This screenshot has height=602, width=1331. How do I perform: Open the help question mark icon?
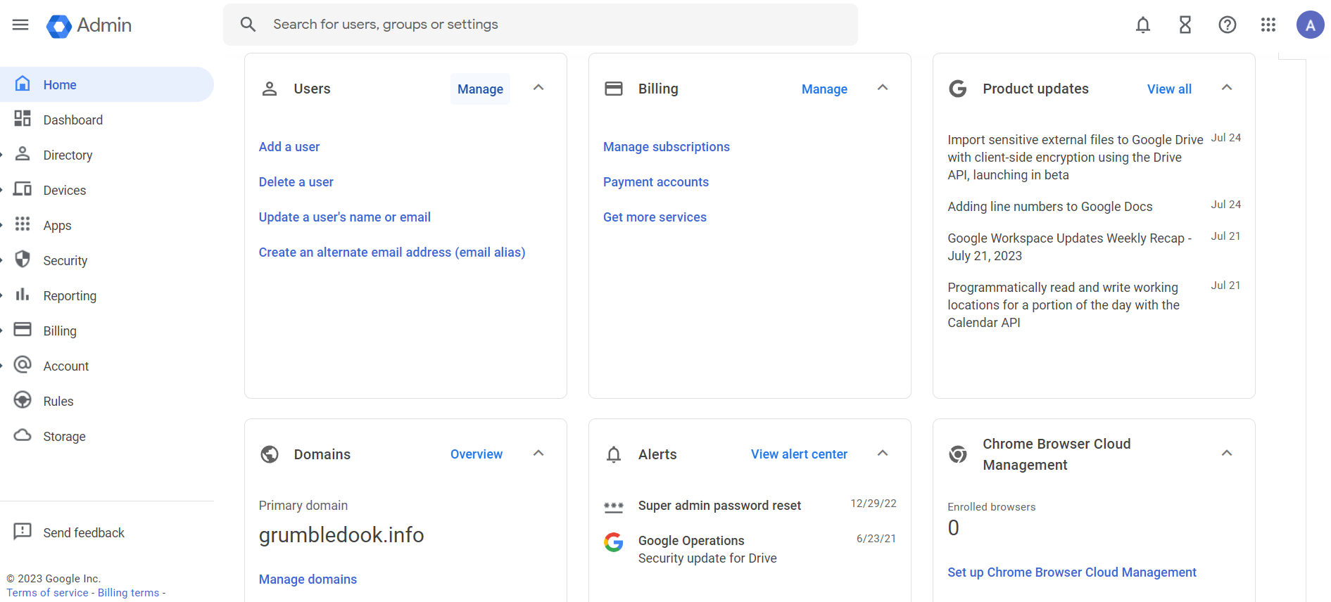[x=1228, y=25]
